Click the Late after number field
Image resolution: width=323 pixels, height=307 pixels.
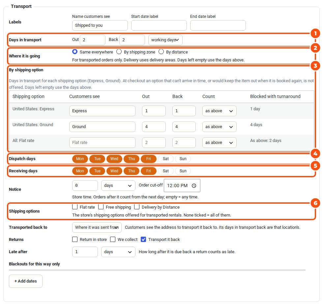(85, 252)
